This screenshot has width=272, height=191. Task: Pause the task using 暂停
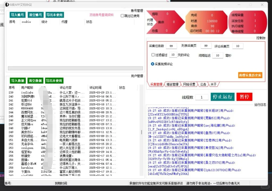click(244, 96)
